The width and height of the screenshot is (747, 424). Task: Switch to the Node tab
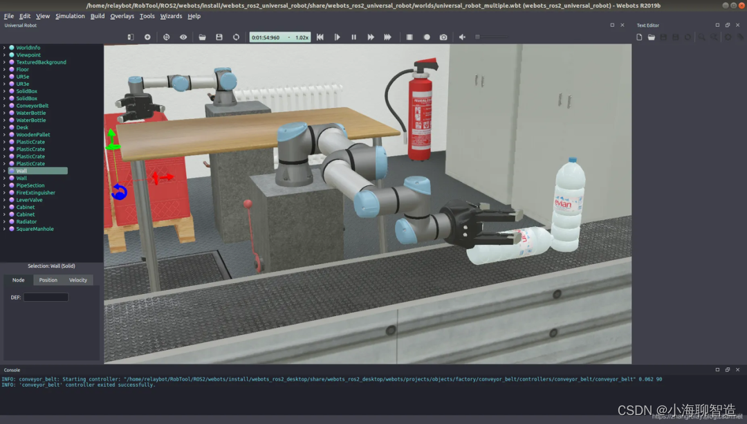pos(18,280)
